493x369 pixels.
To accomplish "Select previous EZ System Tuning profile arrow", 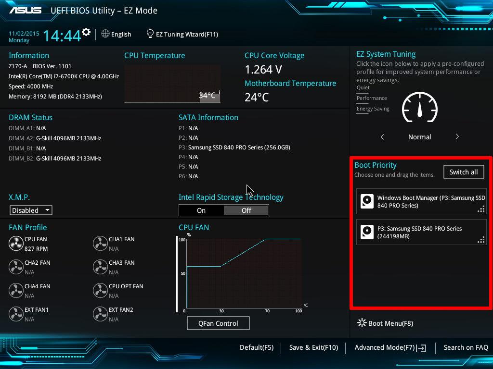I will pyautogui.click(x=382, y=137).
